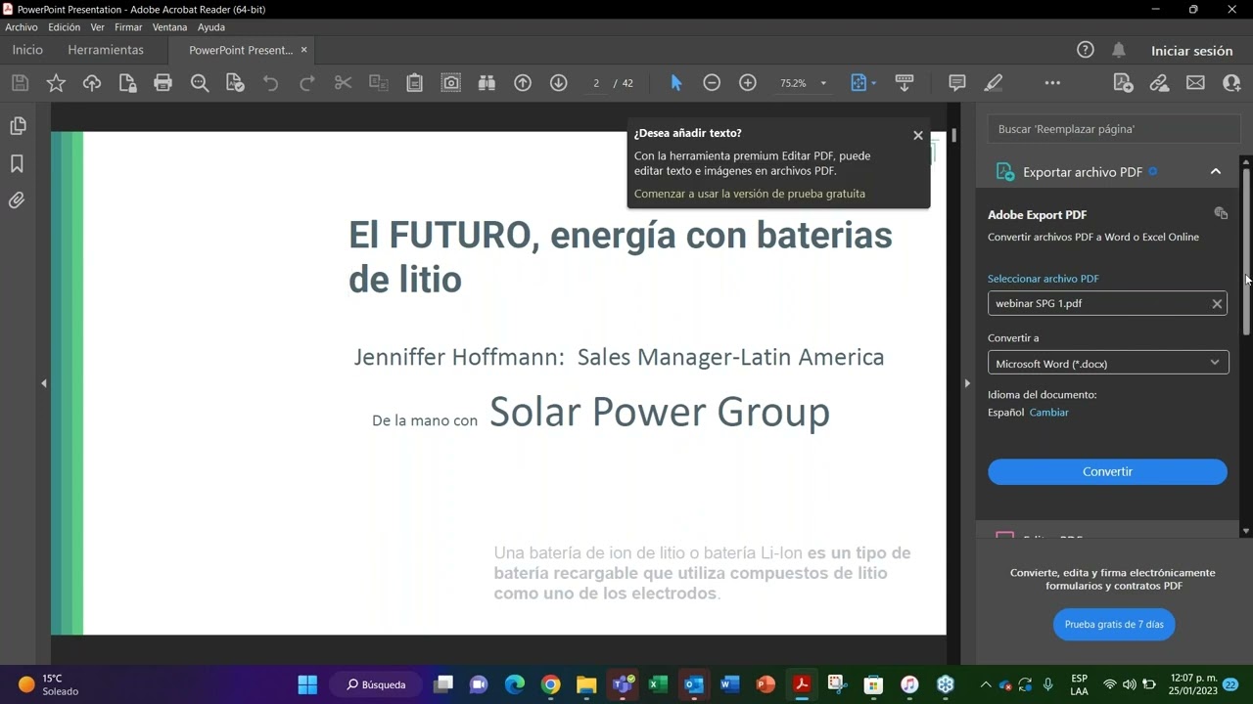Screen dimensions: 1253x704
Task: Close the ¿Desea añadir texto? popup
Action: (918, 135)
